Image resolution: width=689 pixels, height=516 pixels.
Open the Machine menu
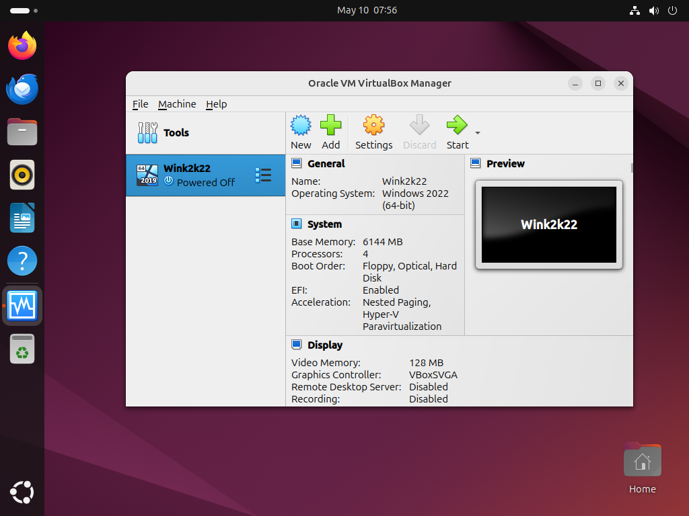tap(177, 104)
